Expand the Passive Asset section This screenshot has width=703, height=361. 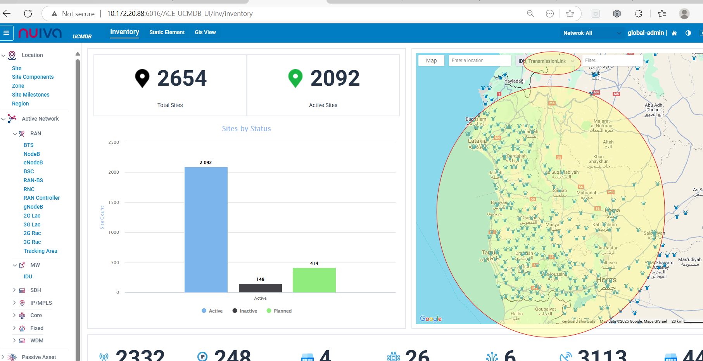3,357
